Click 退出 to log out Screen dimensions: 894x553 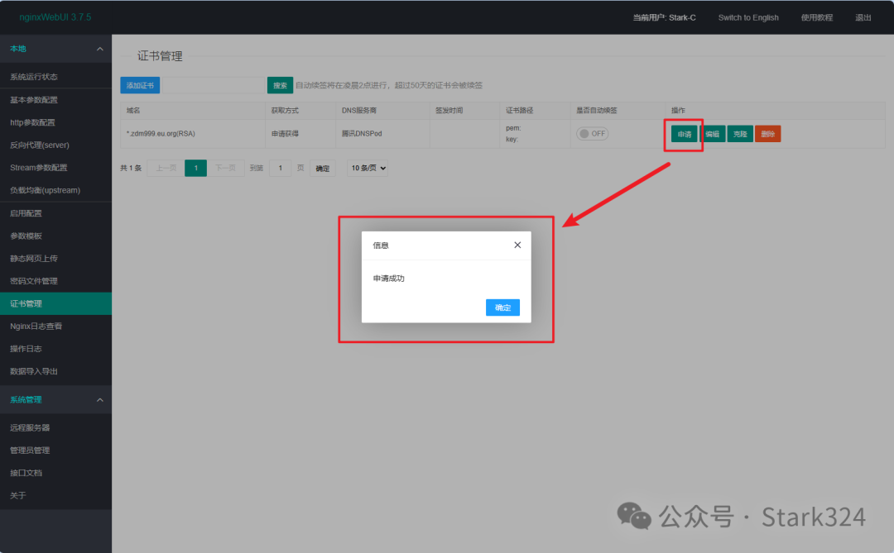tap(863, 17)
